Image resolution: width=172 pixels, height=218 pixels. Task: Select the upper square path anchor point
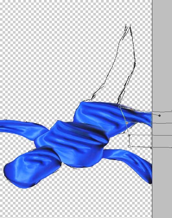(120, 107)
